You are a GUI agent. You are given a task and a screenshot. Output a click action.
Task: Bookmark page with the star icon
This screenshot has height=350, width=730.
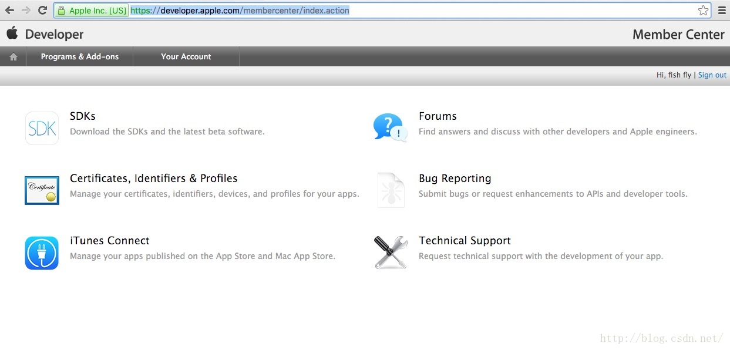[x=703, y=11]
